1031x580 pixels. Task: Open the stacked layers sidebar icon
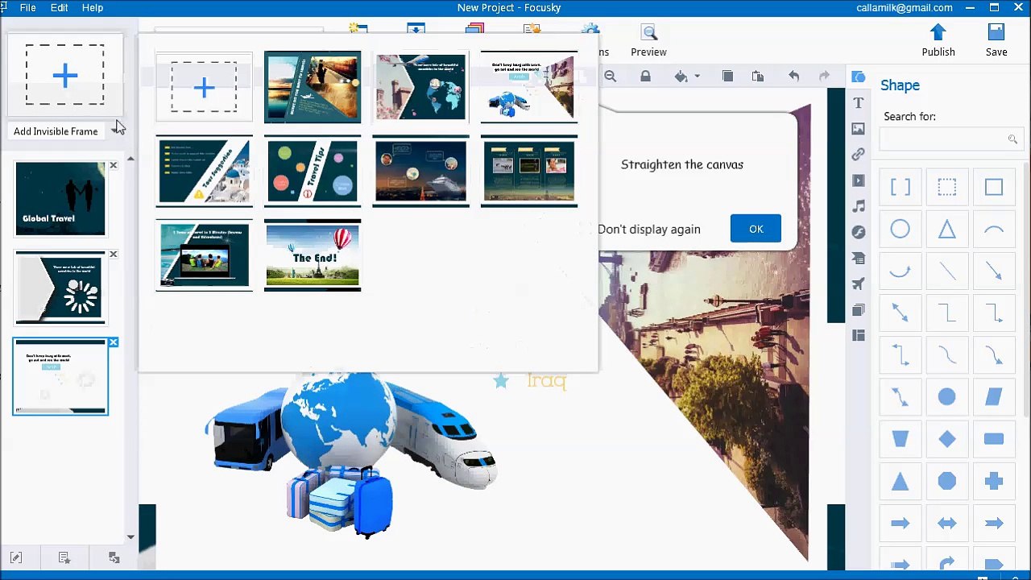(859, 309)
